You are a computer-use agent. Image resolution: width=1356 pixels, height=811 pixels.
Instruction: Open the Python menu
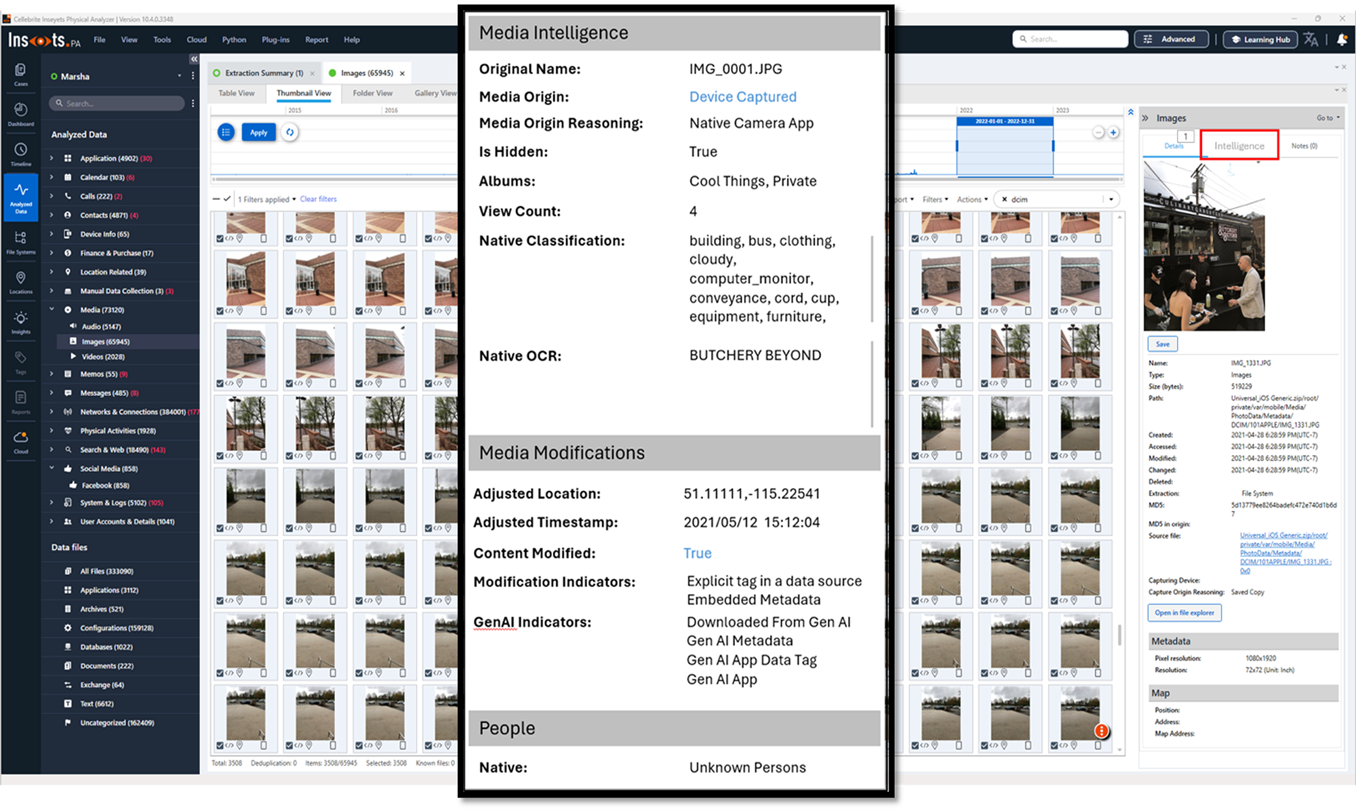234,39
